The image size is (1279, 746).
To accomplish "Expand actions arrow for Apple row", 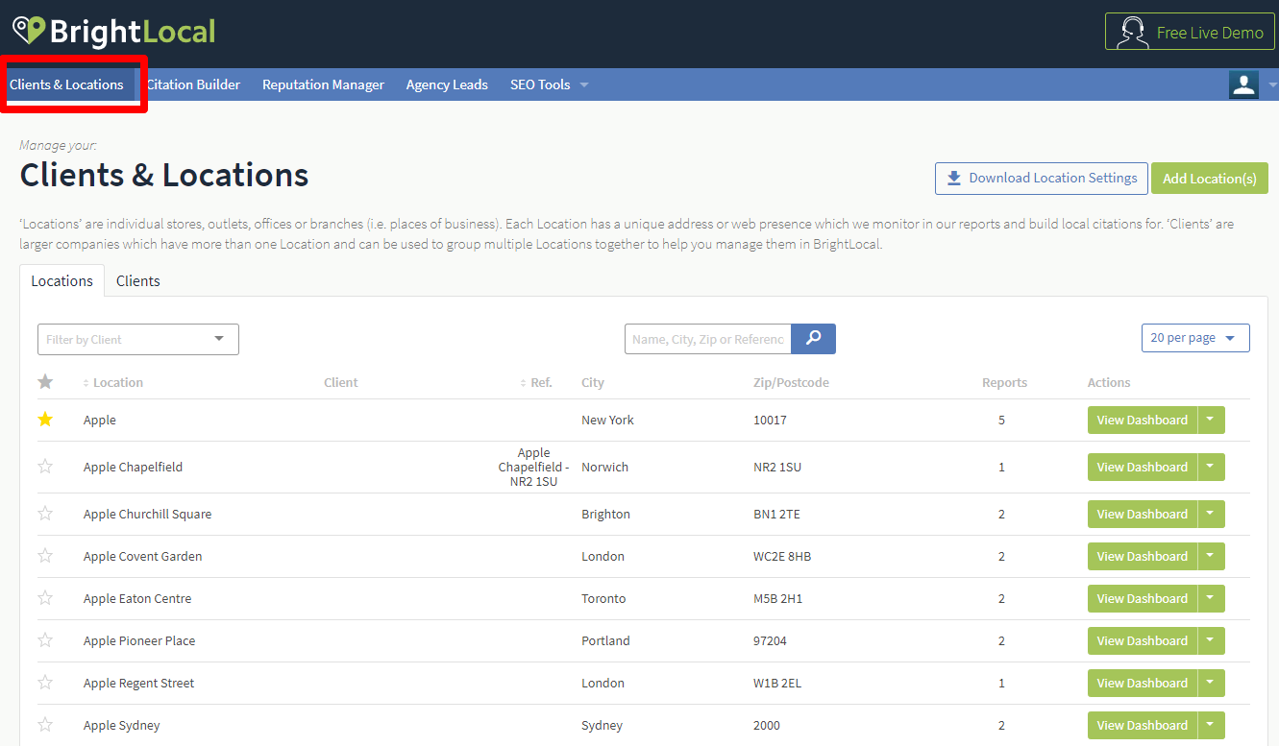I will pos(1211,420).
